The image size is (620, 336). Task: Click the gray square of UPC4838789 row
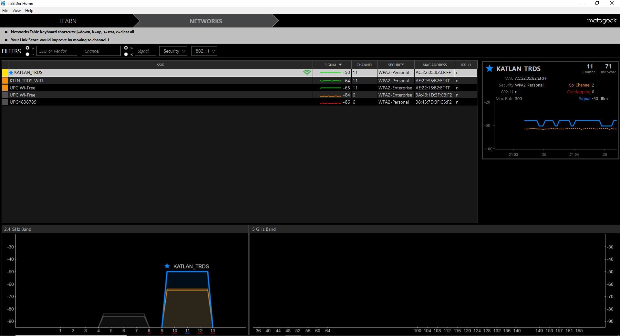tap(5, 102)
